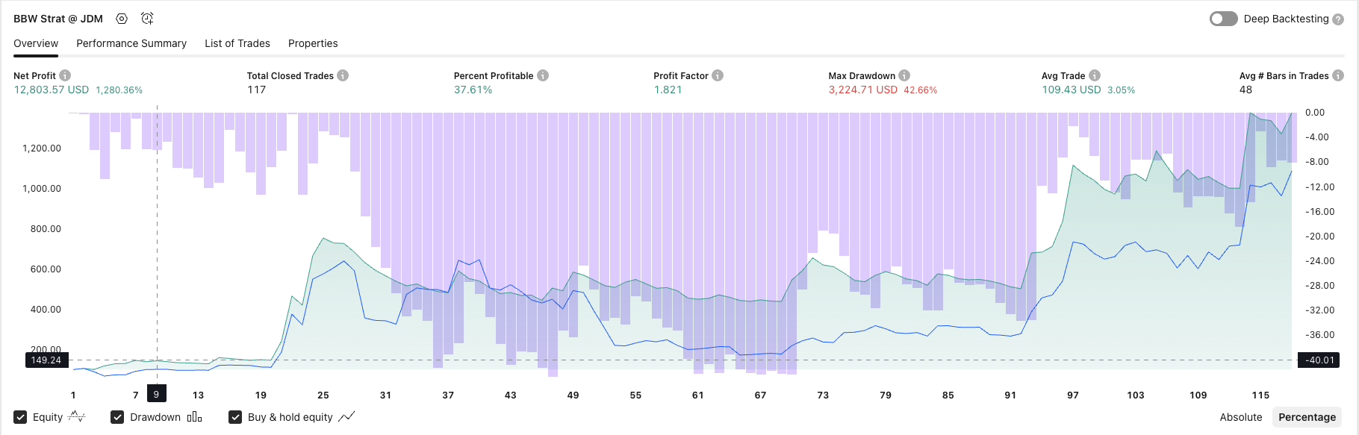Click the alert clock icon beside settings
1359x435 pixels.
point(147,19)
